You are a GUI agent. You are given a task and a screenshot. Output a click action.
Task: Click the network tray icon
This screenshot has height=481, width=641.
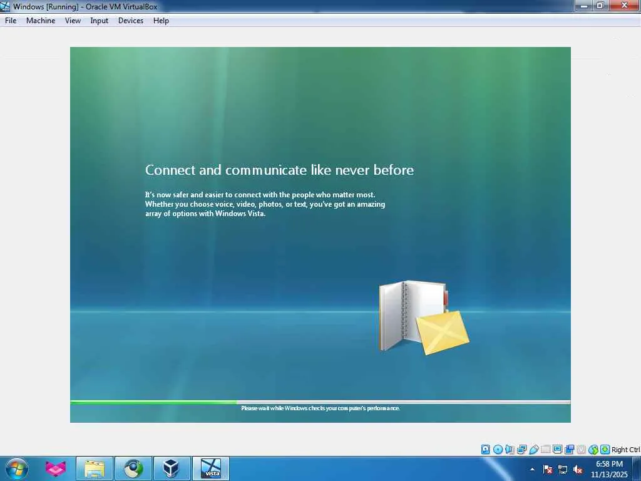tap(563, 469)
